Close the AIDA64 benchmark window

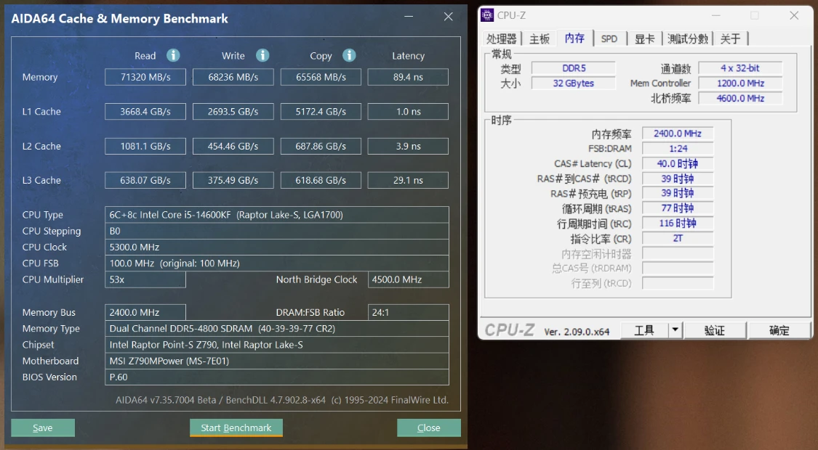click(x=448, y=17)
